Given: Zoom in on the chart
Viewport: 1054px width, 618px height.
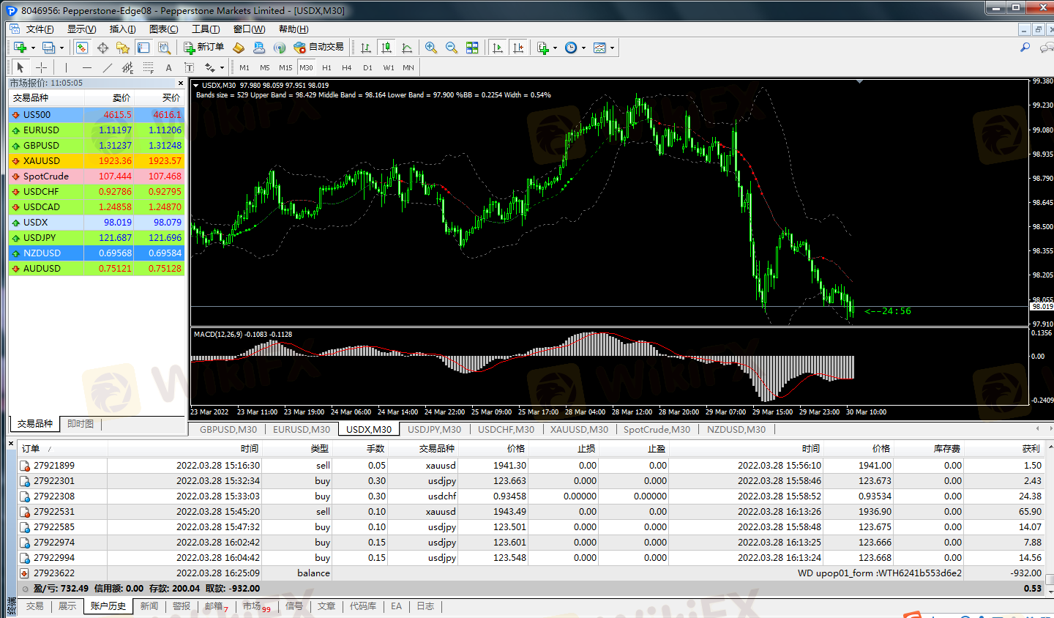Looking at the screenshot, I should 431,48.
